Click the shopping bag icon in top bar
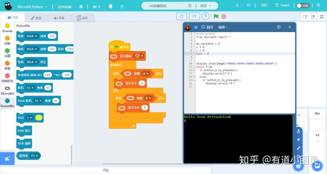Screen dimensions: 327x174 (x=122, y=7)
